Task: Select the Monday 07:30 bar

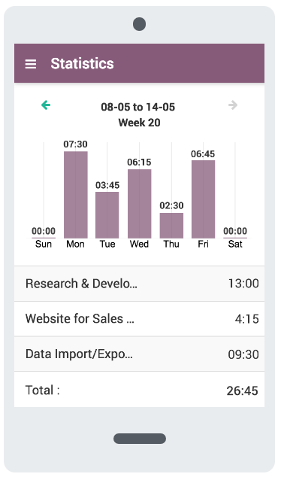Action: (76, 195)
